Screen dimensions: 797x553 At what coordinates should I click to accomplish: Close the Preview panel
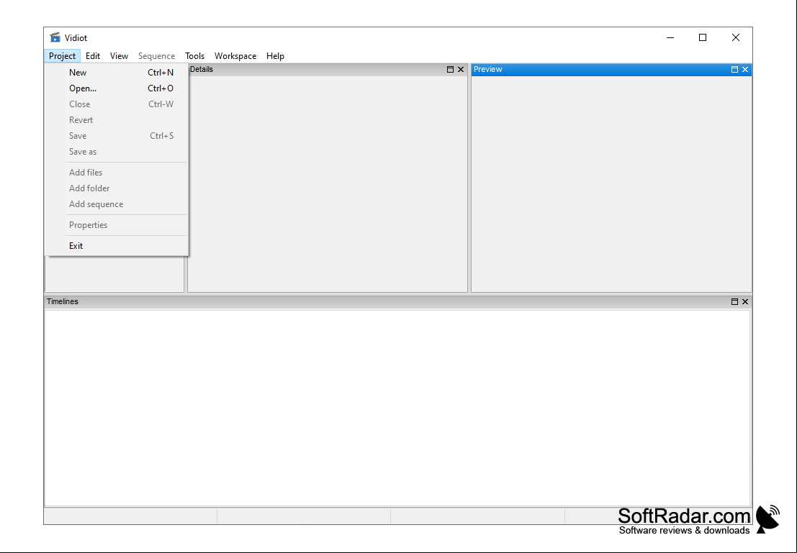pyautogui.click(x=745, y=70)
